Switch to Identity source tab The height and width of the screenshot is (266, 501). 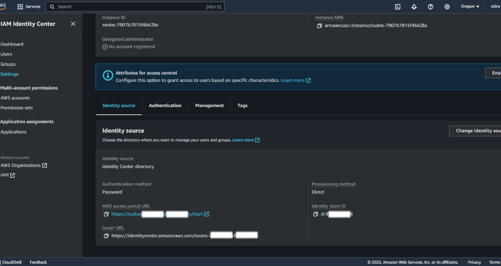pyautogui.click(x=119, y=105)
